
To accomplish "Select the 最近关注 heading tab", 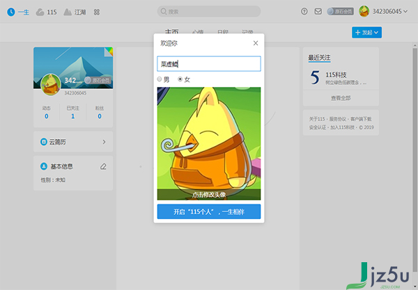I will click(x=319, y=58).
